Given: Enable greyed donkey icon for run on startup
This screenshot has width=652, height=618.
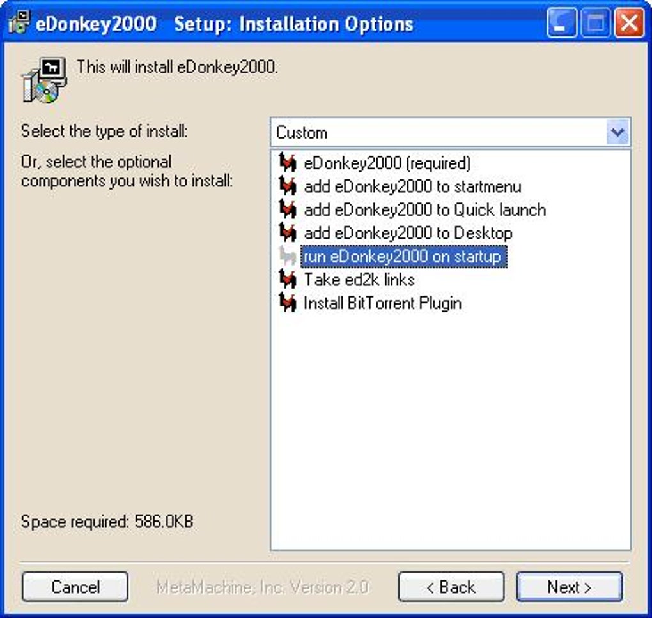Looking at the screenshot, I should pos(288,256).
